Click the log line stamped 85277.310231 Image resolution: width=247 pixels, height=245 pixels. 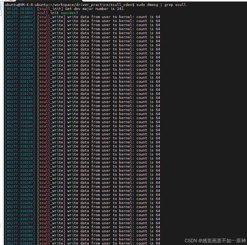(x=83, y=163)
